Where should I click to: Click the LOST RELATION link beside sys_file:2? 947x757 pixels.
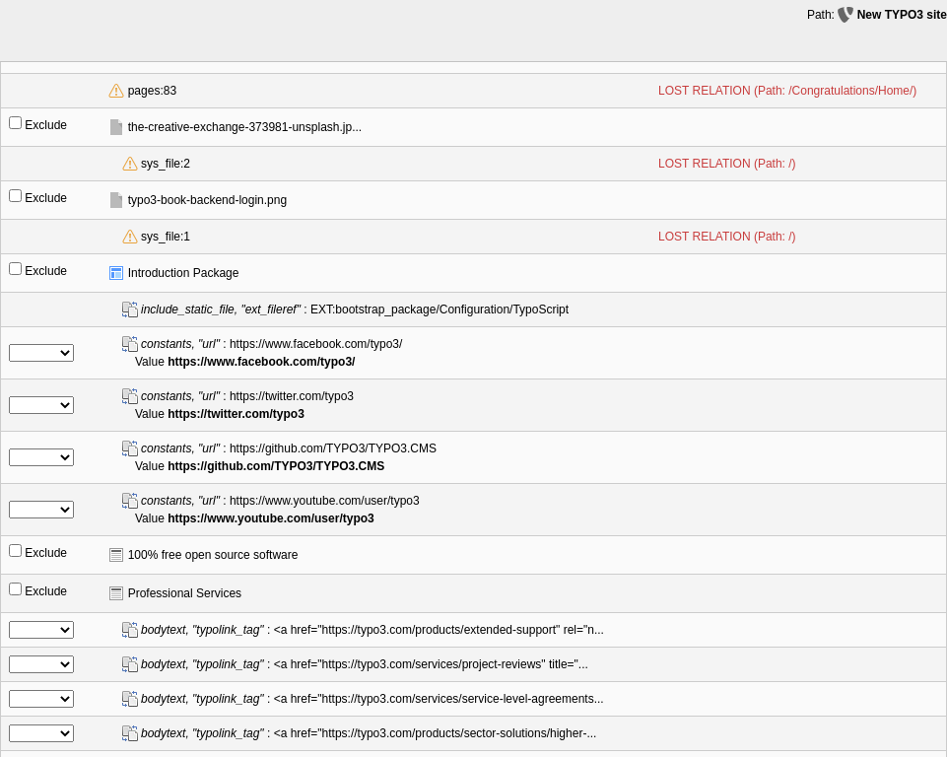point(726,164)
